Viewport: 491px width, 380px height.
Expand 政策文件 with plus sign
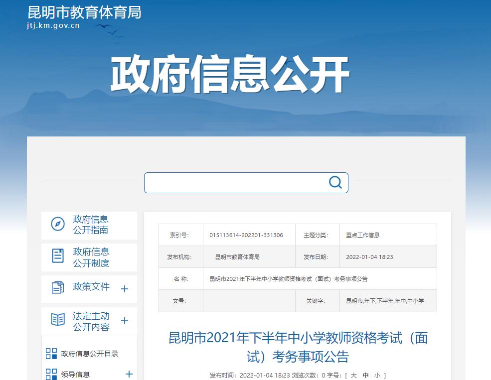point(125,289)
